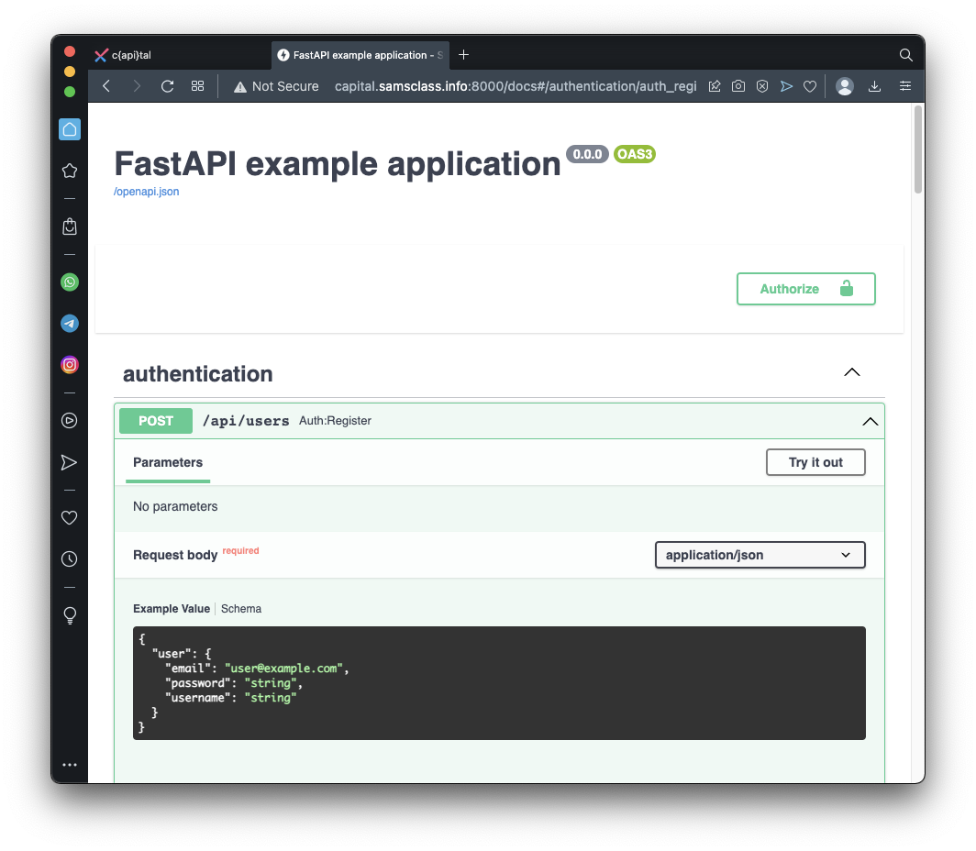Collapse the authentication section chevron
Viewport: 976px width, 851px height.
point(851,372)
